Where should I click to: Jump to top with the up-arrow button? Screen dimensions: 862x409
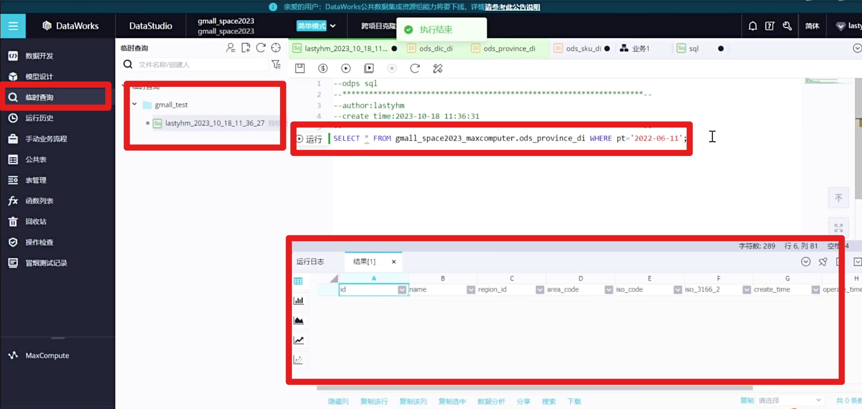pyautogui.click(x=839, y=198)
